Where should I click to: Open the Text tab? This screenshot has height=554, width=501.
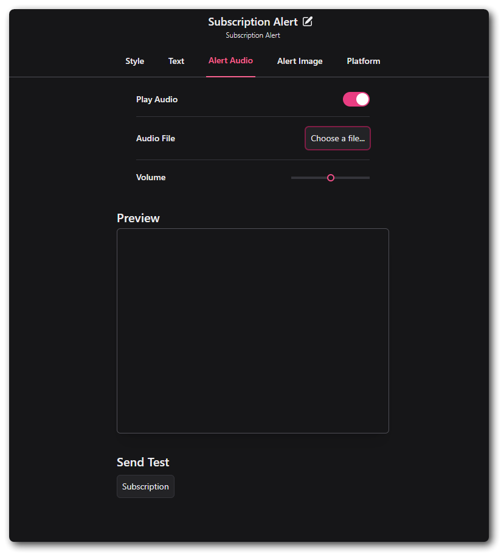coord(176,61)
